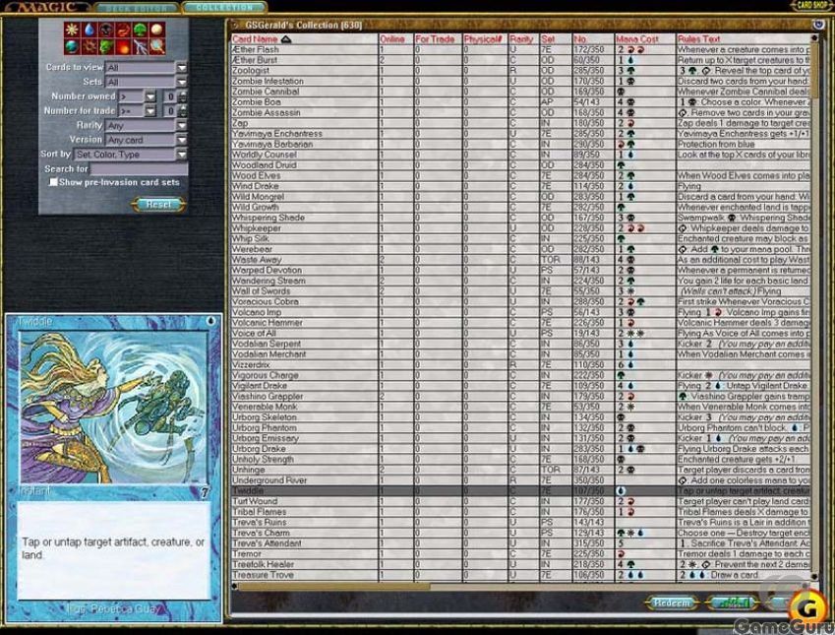Viewport: 835px width, 635px height.
Task: Select the Yavimaya Enchantress row
Action: (521, 133)
